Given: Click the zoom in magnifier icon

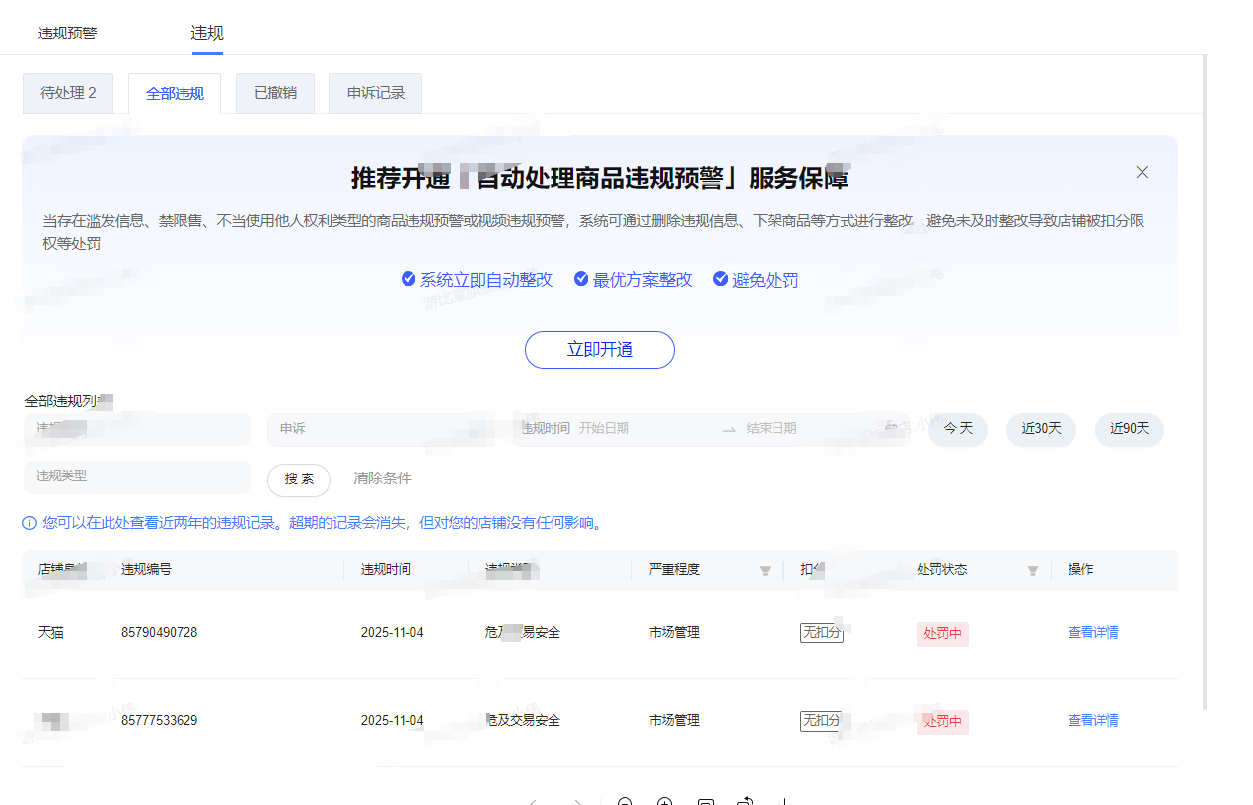Looking at the screenshot, I should tap(665, 801).
